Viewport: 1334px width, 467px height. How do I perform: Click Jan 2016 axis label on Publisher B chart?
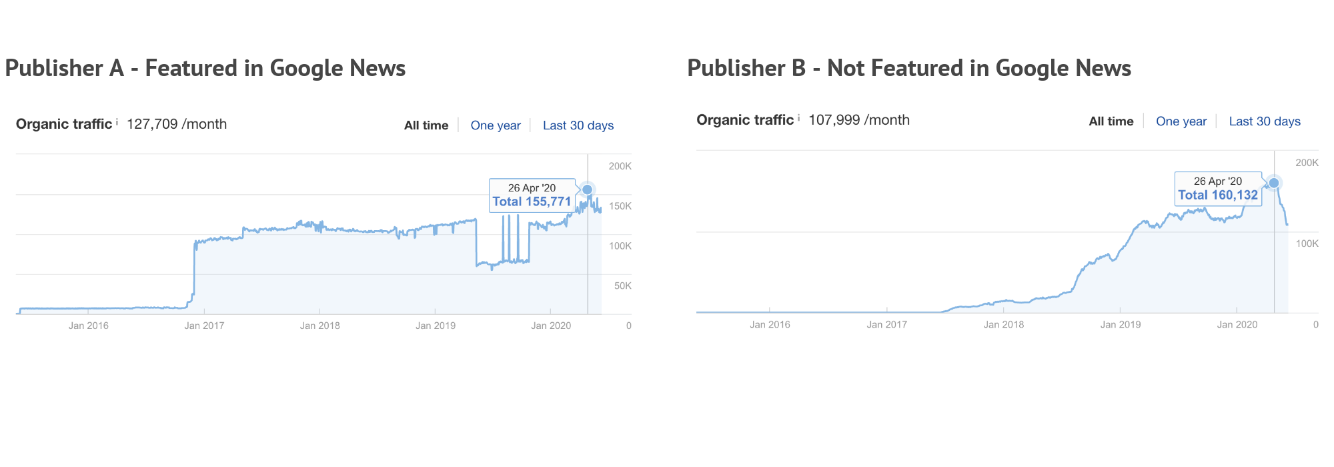tap(770, 325)
